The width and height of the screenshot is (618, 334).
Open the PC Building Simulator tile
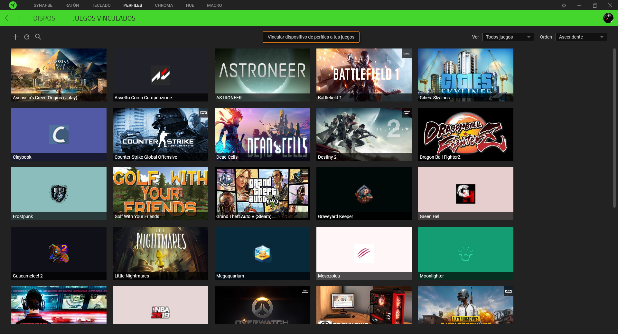pos(364,305)
